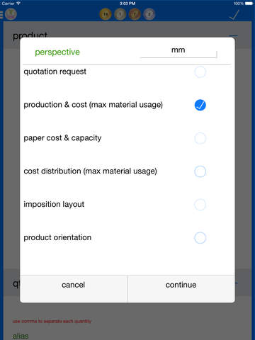Screen dimensions: 255x340
Task: Tap the bronze coin badge labeled 7
Action: (x=135, y=14)
